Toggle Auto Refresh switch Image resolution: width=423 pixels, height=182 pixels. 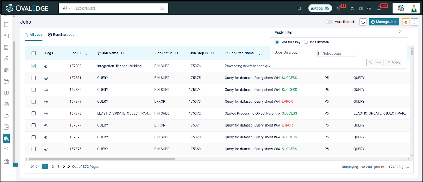[x=329, y=22]
